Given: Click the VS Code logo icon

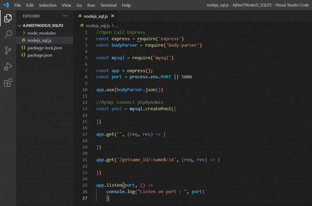Looking at the screenshot, I should [x=6, y=5].
